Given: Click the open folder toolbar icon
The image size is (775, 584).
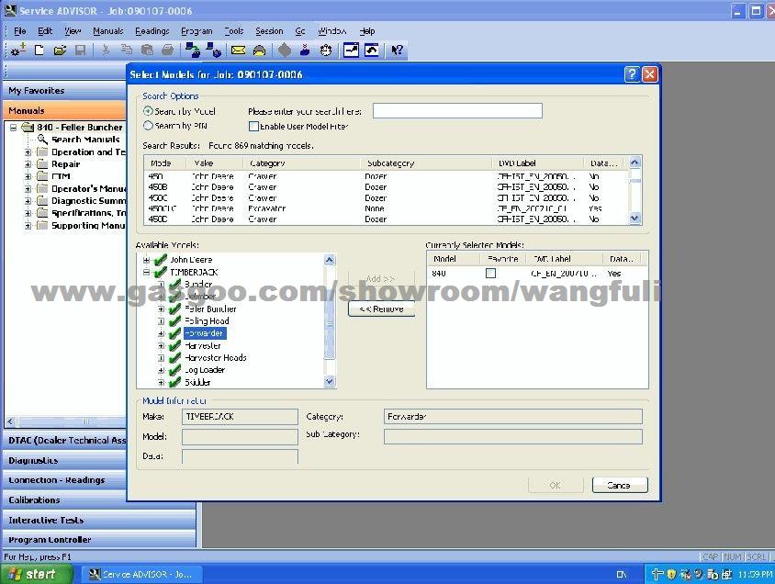Looking at the screenshot, I should (60, 51).
